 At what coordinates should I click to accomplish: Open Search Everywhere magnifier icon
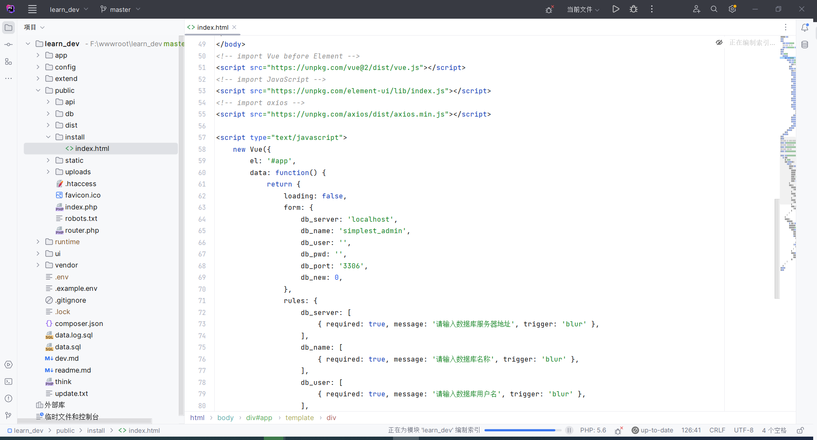tap(714, 9)
